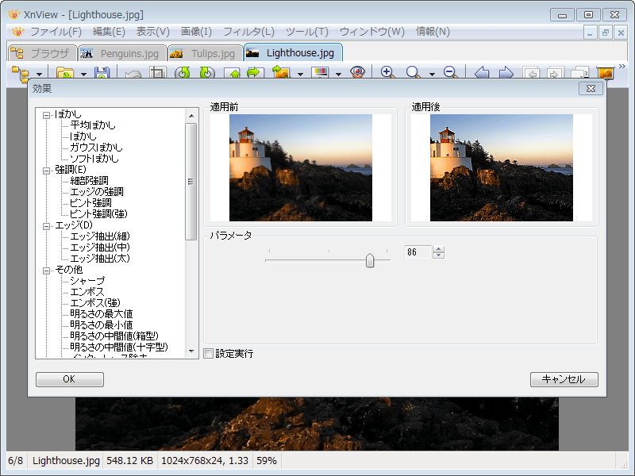635x476 pixels.
Task: Select エッジ抽出(中) in the effect tree
Action: [100, 247]
